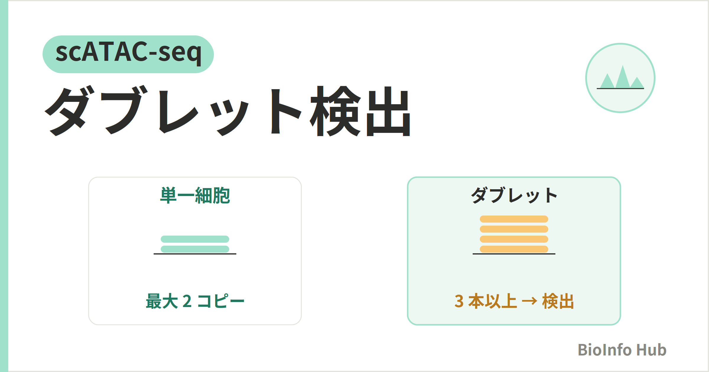Click the arrow in the orange caption
The height and width of the screenshot is (372, 709).
tap(529, 301)
